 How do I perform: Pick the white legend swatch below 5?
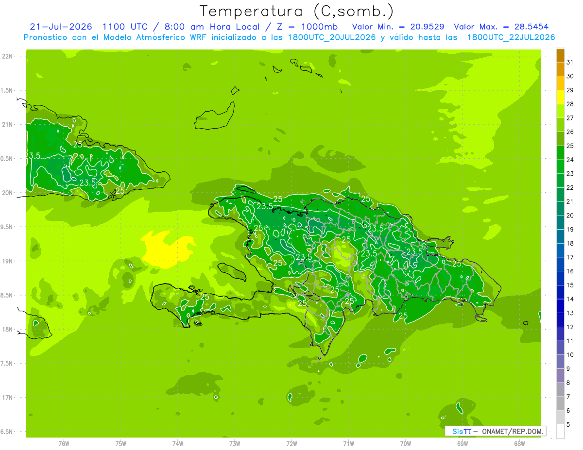(560, 432)
